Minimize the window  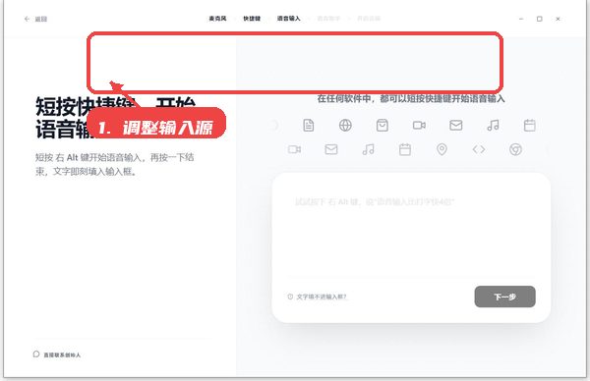(521, 19)
